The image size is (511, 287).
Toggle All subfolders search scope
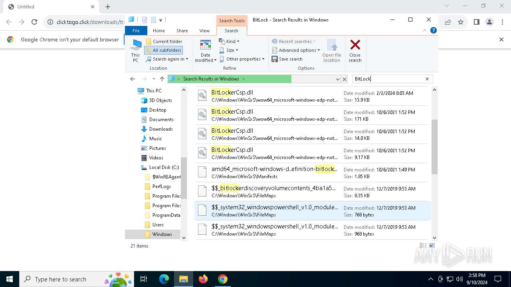click(163, 50)
